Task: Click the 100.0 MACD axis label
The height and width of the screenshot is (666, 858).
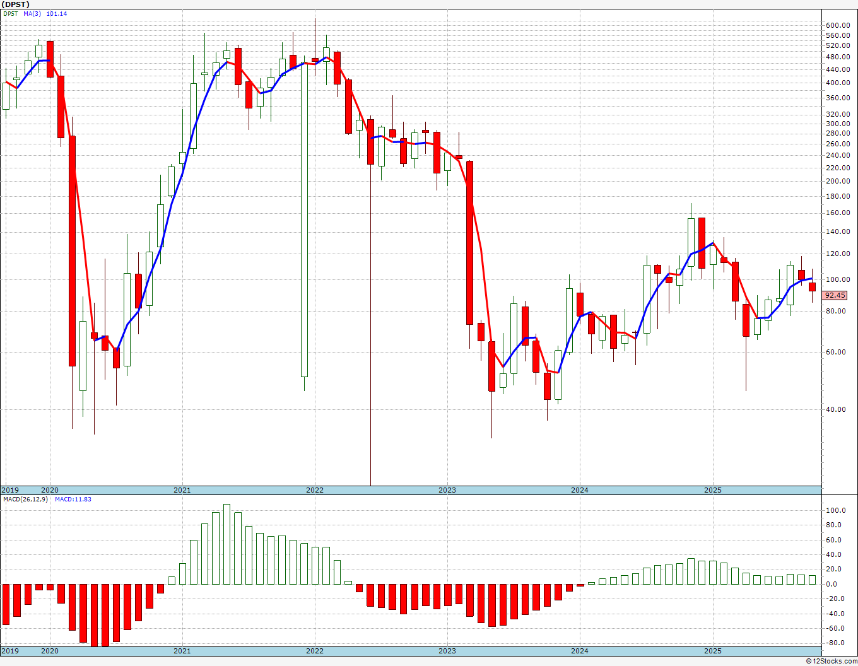Action: click(836, 510)
